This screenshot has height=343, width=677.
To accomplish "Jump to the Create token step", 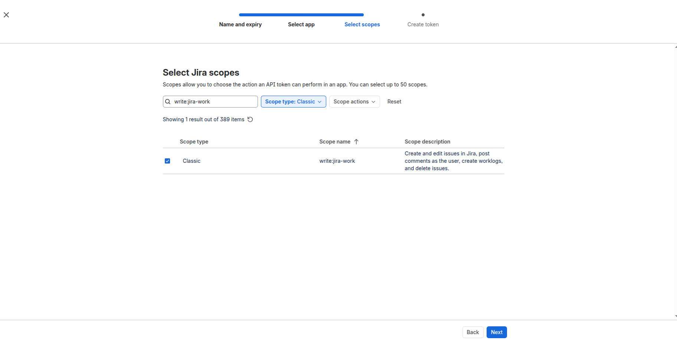I will click(423, 24).
